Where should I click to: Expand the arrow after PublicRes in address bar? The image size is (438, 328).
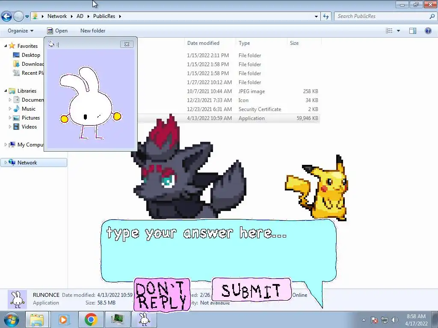tap(120, 16)
